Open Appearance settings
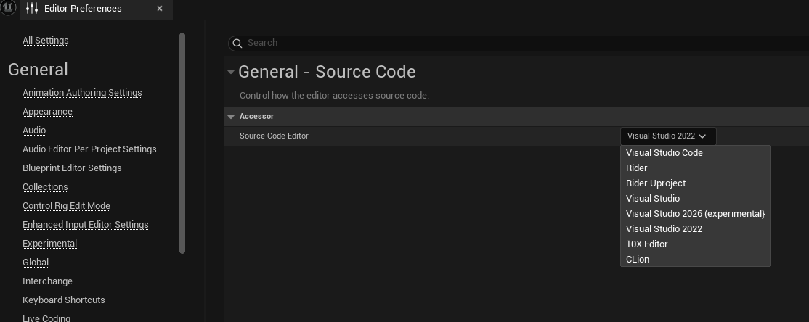Screen dimensions: 809x322 (x=47, y=112)
